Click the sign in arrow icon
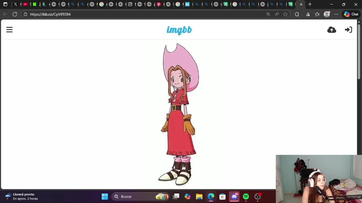 348,30
